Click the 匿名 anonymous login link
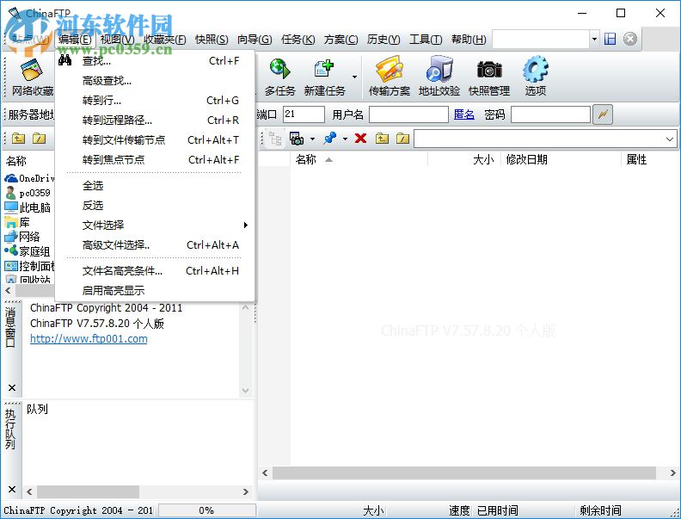The height and width of the screenshot is (519, 681). coord(463,114)
